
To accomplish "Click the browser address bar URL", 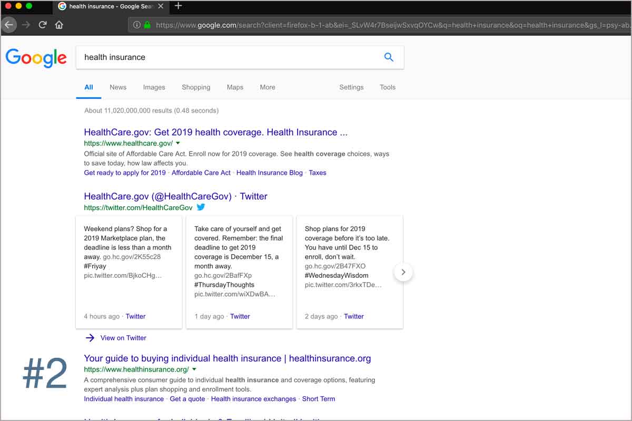I will pyautogui.click(x=392, y=25).
